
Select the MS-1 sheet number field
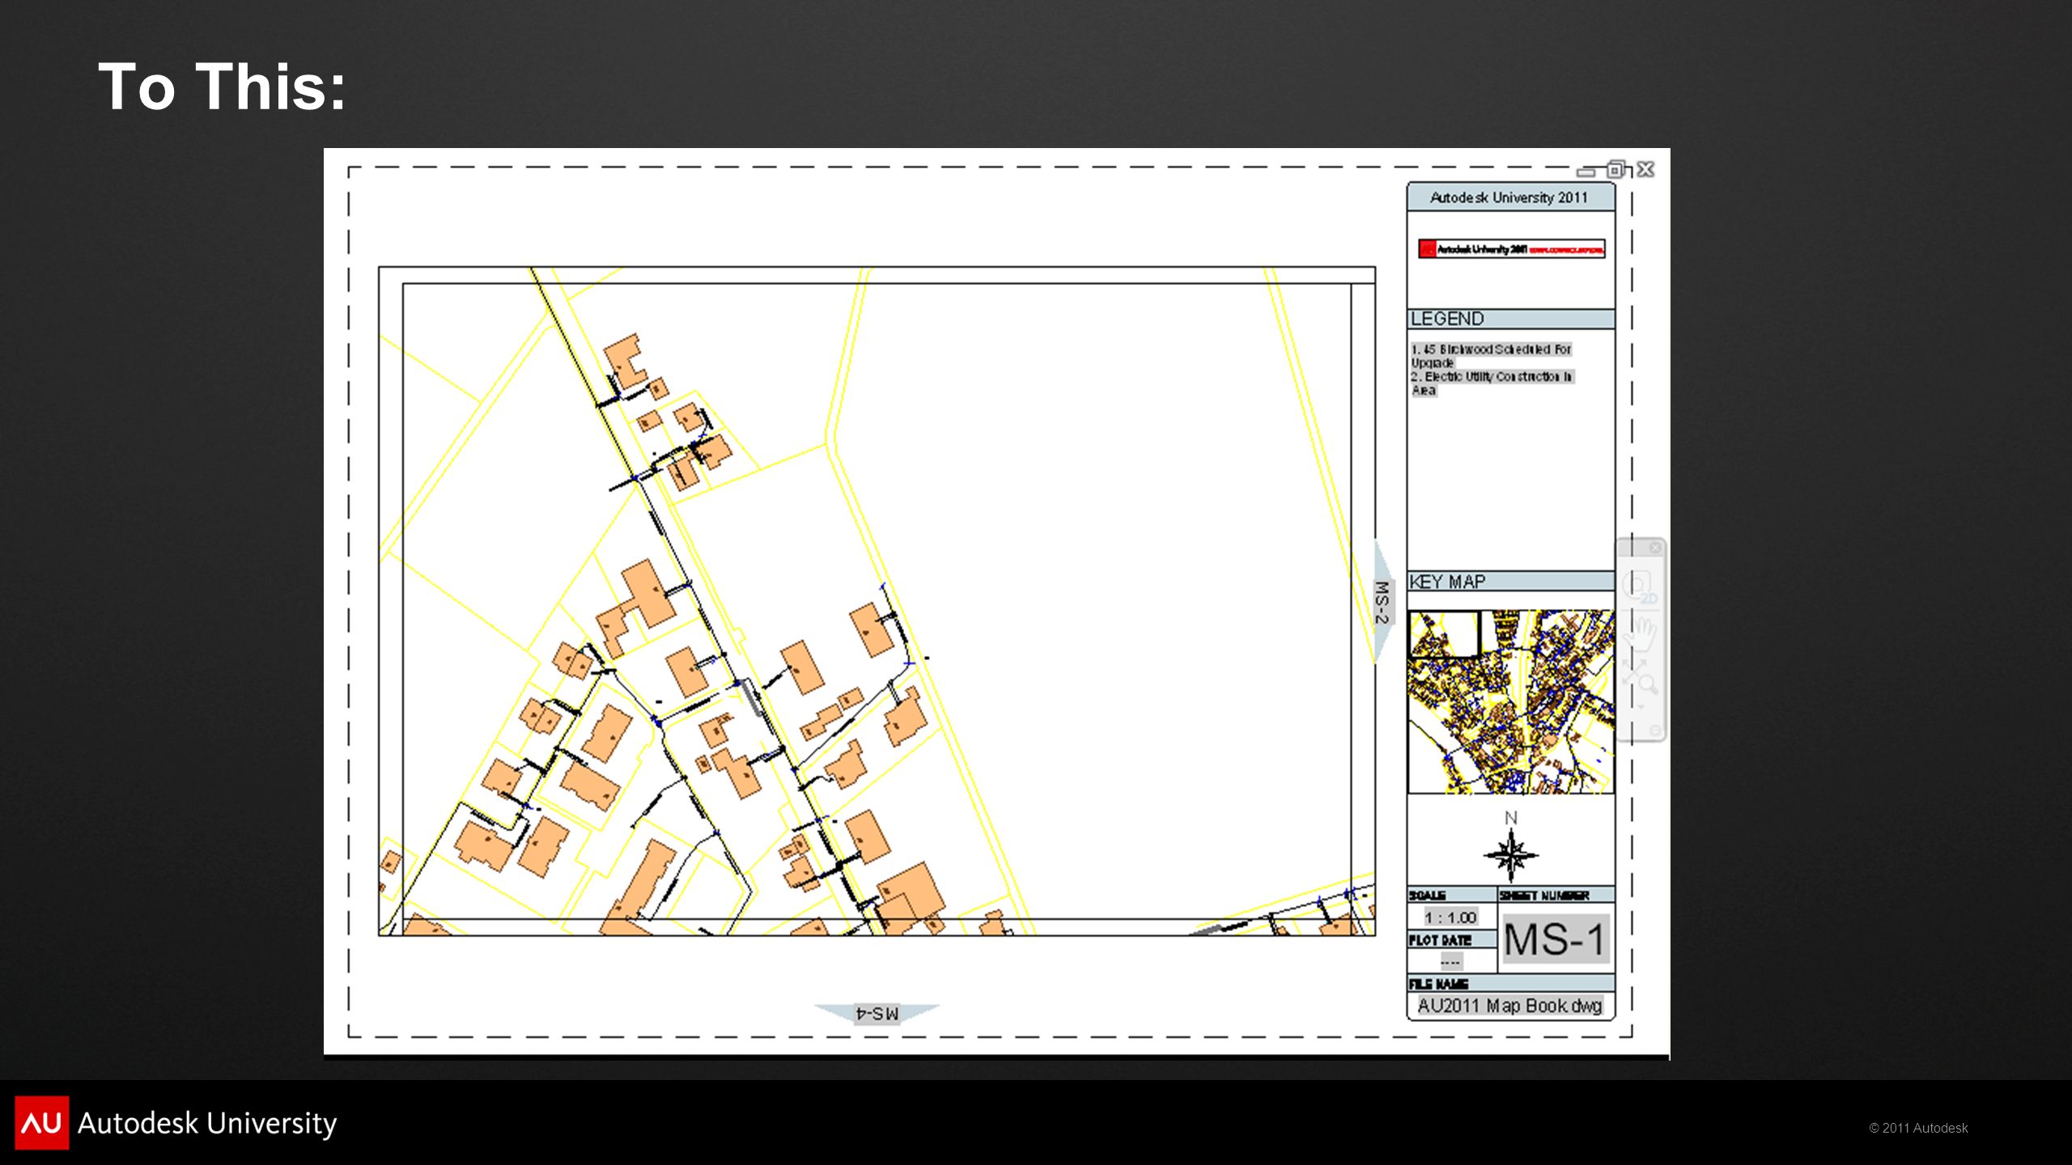click(1556, 939)
